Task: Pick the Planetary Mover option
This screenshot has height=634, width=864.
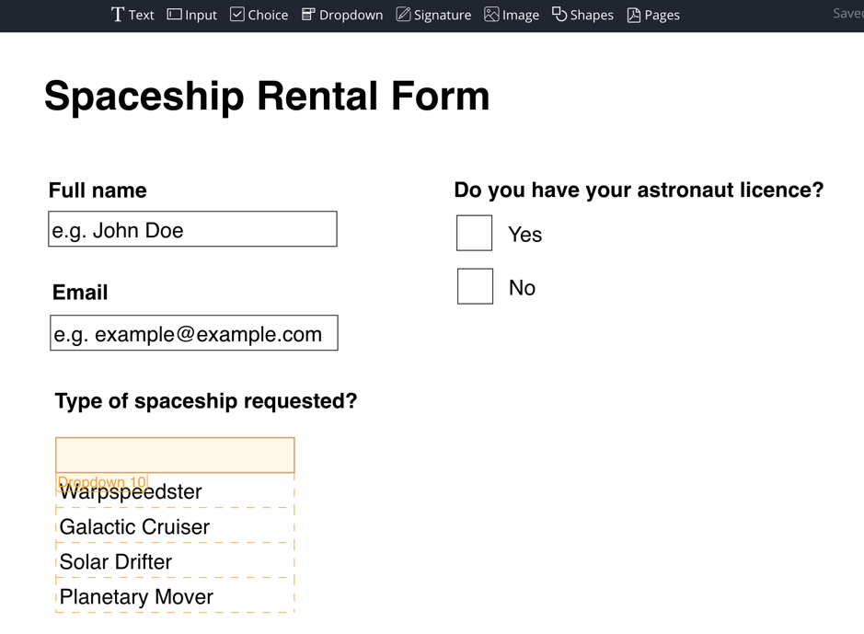Action: (x=136, y=597)
